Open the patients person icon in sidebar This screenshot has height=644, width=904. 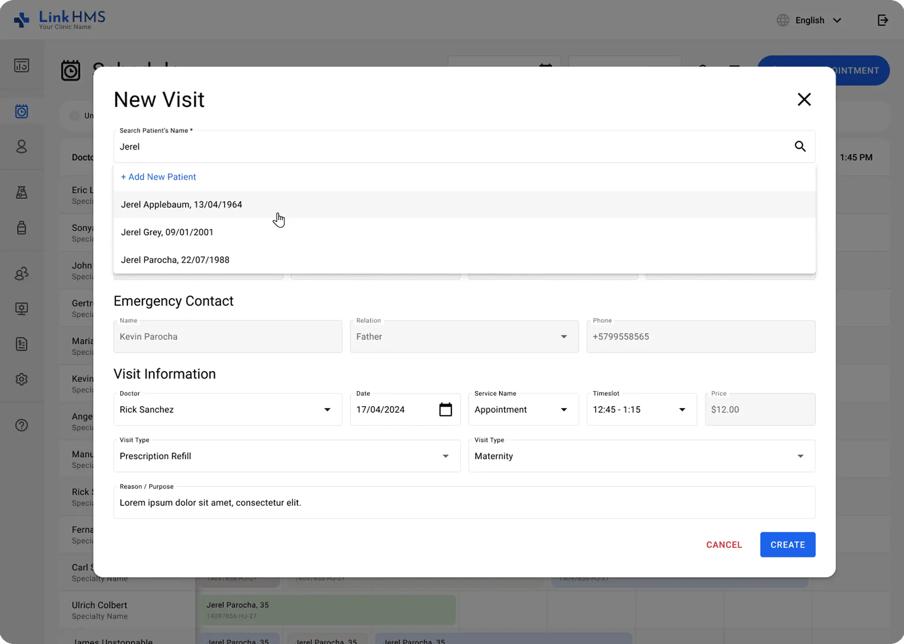click(22, 147)
